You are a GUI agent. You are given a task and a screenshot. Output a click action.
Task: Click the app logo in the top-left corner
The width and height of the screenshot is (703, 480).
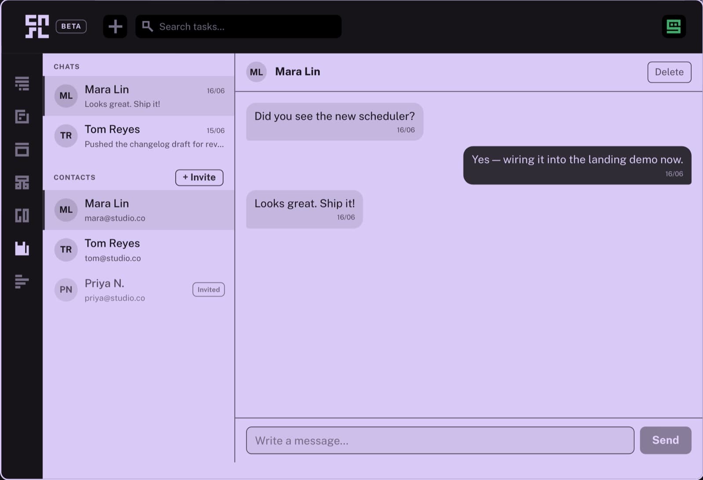tap(37, 26)
